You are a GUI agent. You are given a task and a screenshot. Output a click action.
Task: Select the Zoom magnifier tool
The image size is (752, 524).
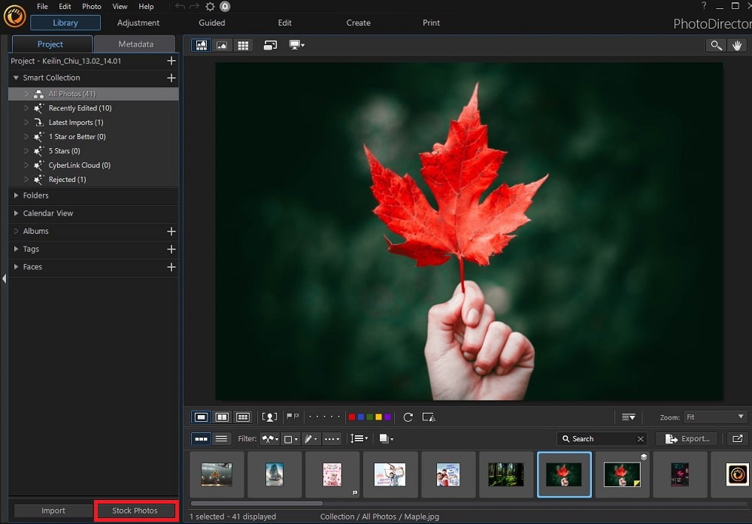[715, 45]
